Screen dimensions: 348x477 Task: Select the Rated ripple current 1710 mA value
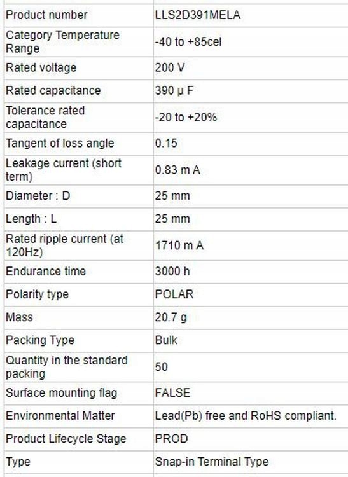click(x=179, y=245)
